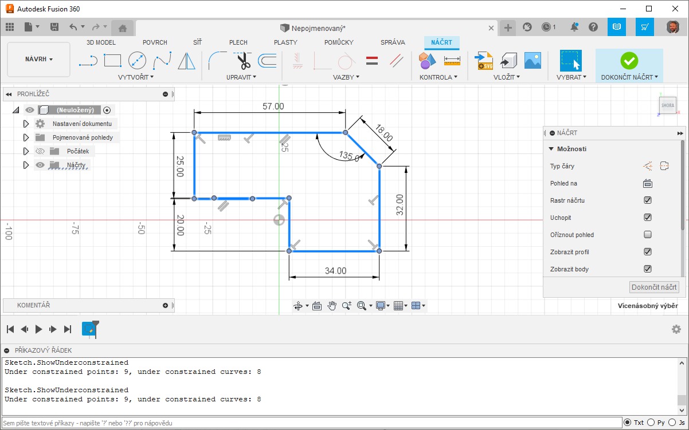Viewport: 689px width, 430px height.
Task: Switch to the PLECH tab
Action: point(238,42)
